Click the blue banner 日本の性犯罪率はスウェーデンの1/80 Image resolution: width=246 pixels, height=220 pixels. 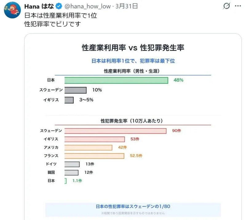[x=133, y=206]
